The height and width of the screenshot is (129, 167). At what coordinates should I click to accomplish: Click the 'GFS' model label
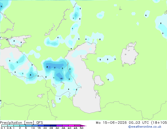40,123
